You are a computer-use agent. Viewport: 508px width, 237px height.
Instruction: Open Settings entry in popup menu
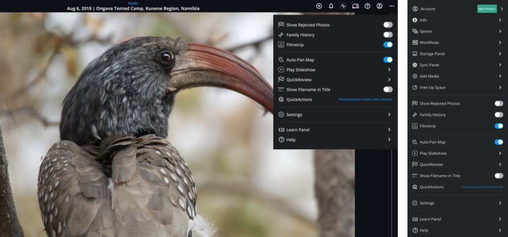tap(335, 114)
